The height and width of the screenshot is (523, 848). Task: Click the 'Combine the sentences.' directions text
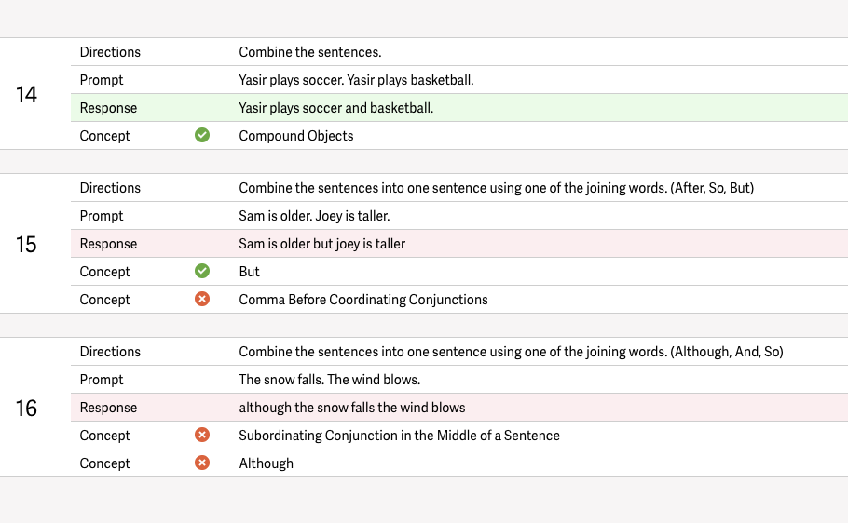(x=310, y=52)
